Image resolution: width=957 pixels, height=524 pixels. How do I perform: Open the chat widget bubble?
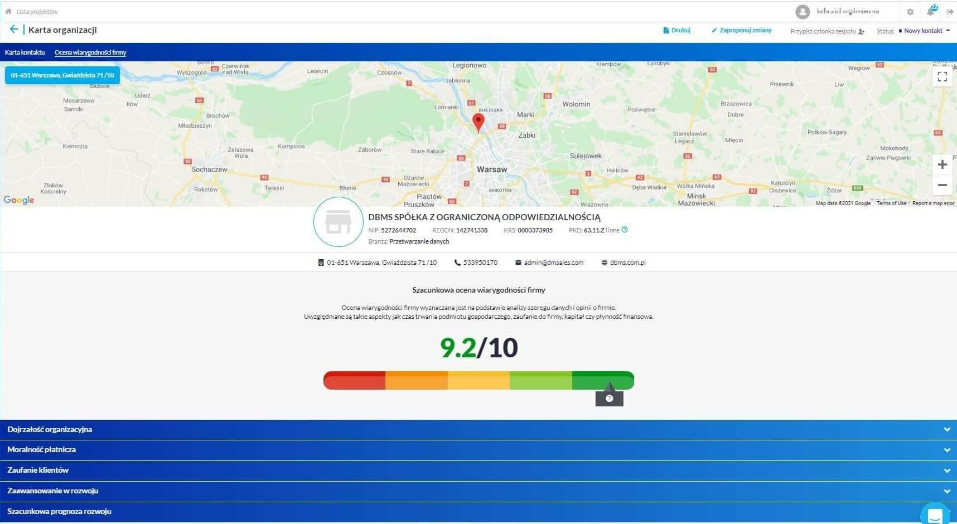935,515
